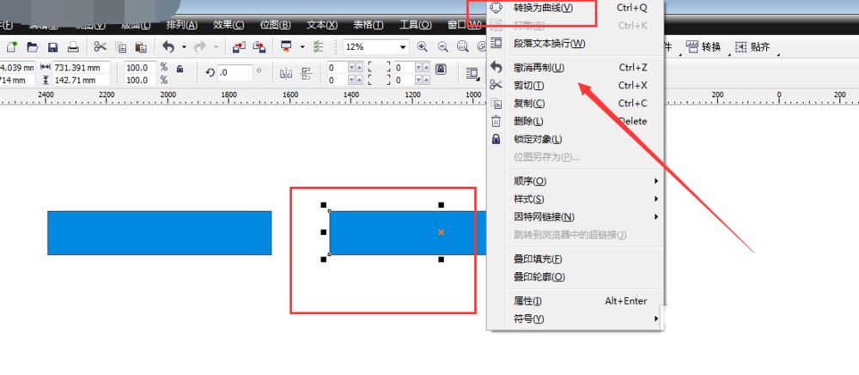
Task: Click the 贴齐 (Snap) toolbar button
Action: click(x=752, y=46)
